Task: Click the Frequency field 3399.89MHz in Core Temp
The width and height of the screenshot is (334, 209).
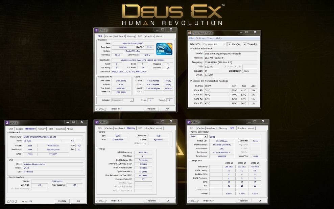Action: point(231,63)
